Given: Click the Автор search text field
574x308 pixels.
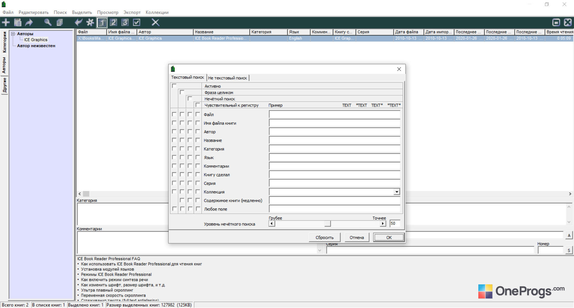Looking at the screenshot, I should 335,132.
